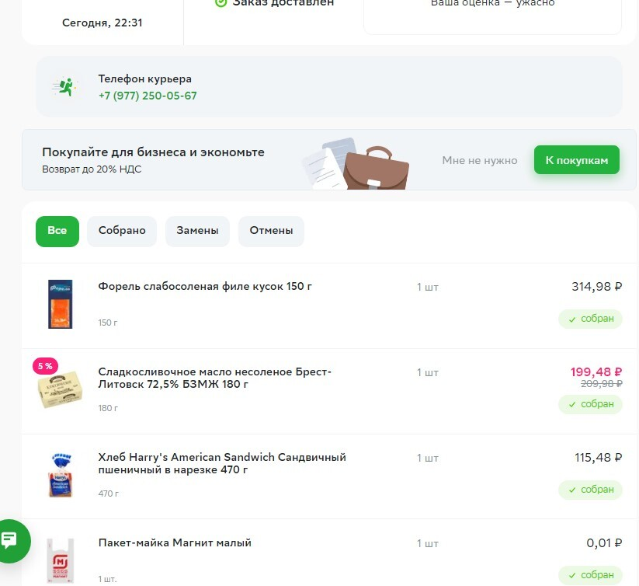Viewport: 639px width, 586px height.
Task: Open the Brest-Litovsk butter product image
Action: click(61, 389)
